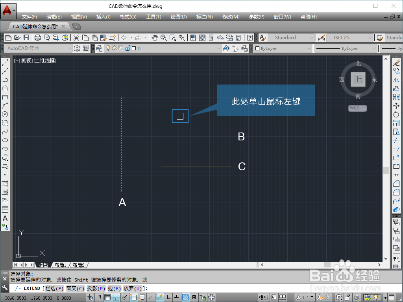This screenshot has width=403, height=302.
Task: Choose the 栏选(F) command option
Action: (54, 288)
